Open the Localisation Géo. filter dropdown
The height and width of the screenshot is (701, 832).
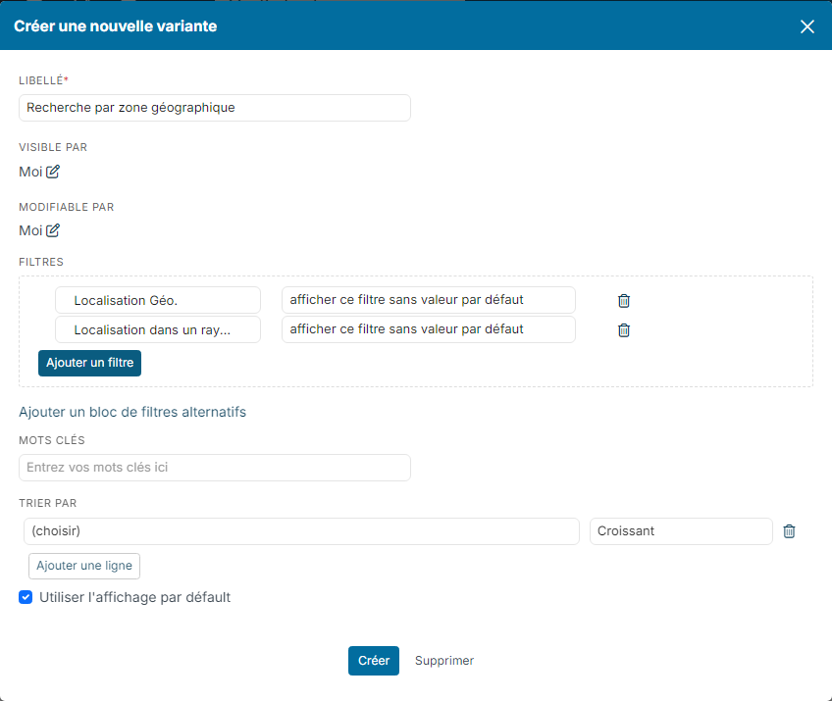pyautogui.click(x=158, y=300)
